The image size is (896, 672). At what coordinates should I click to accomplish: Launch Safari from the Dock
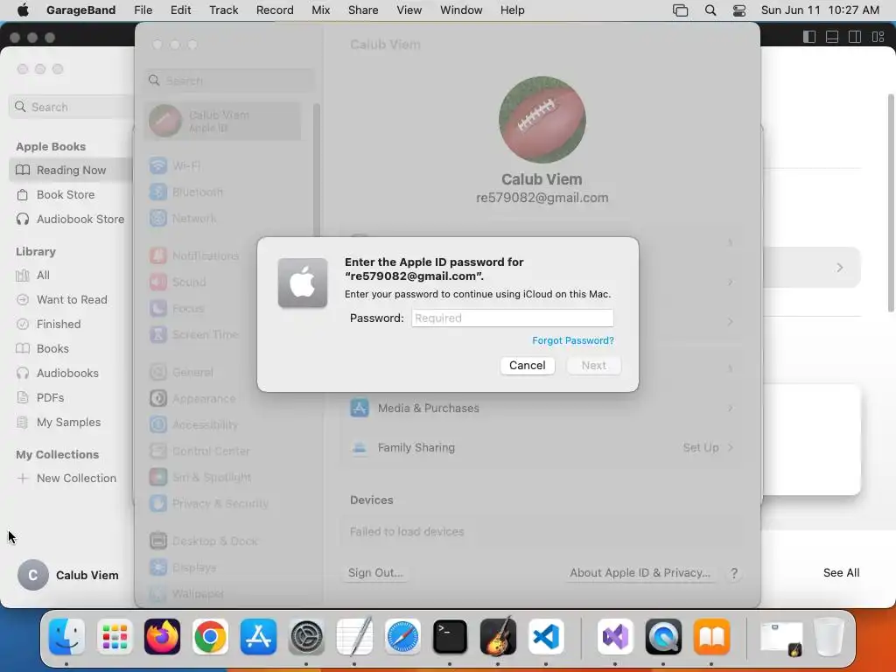(x=402, y=637)
